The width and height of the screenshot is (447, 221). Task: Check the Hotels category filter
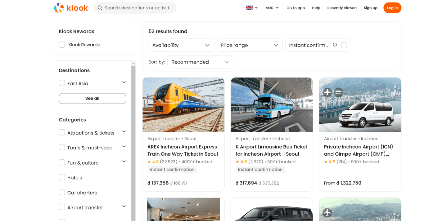coord(62,177)
